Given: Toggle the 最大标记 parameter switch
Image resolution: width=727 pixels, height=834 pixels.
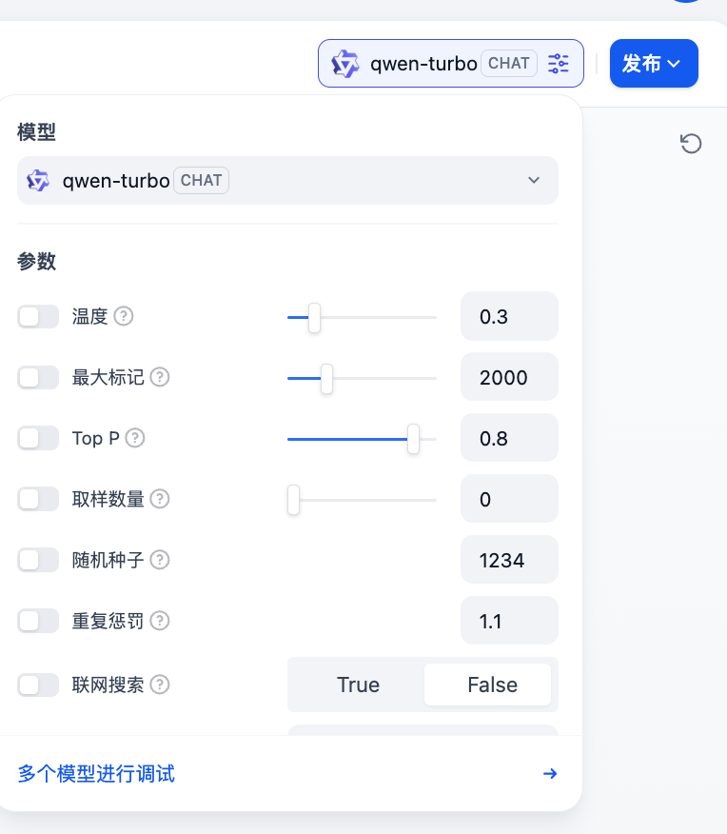Looking at the screenshot, I should tap(38, 377).
